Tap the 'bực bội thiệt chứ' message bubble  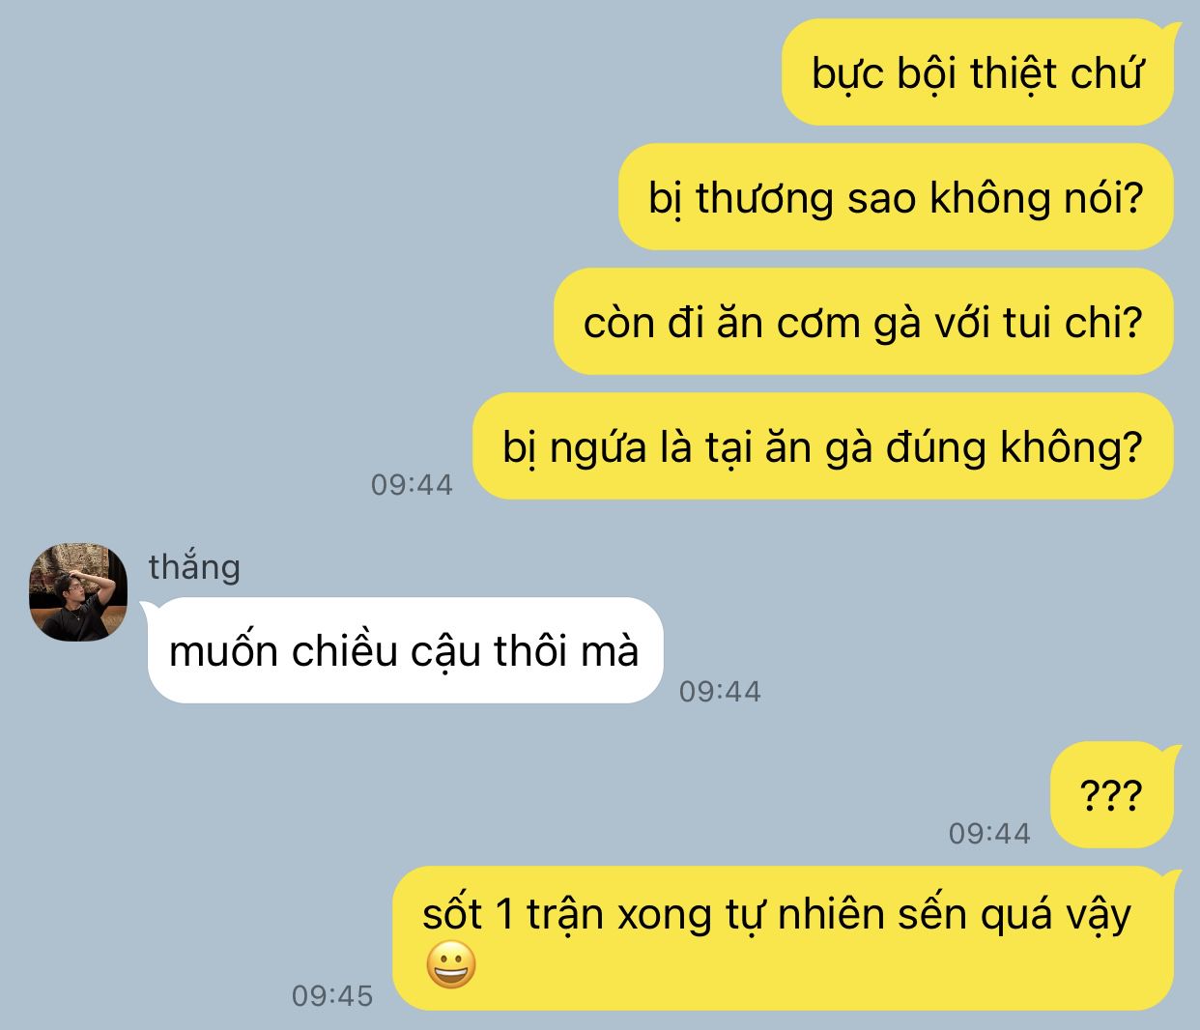tap(977, 72)
